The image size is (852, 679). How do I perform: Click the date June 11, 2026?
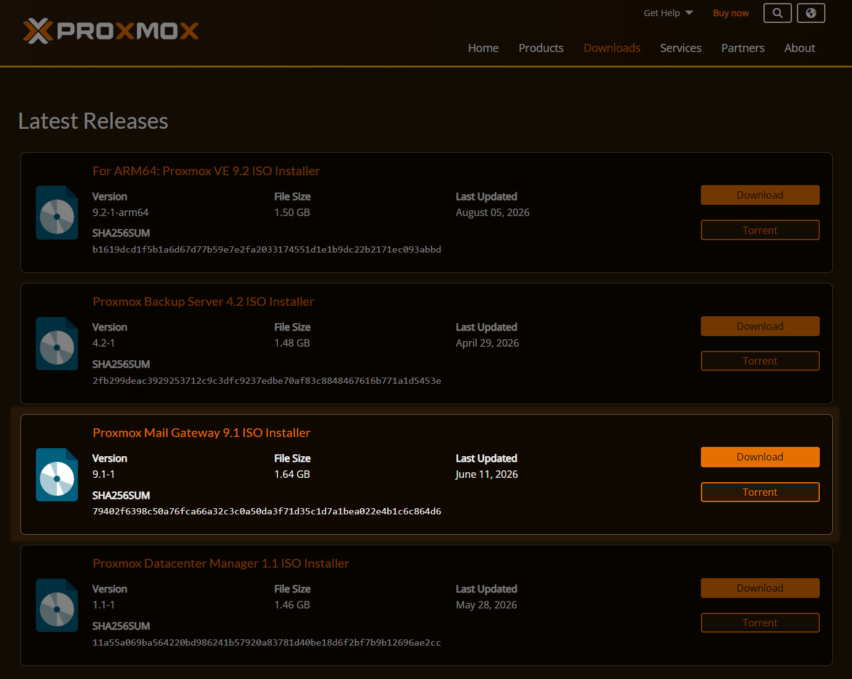tap(487, 474)
